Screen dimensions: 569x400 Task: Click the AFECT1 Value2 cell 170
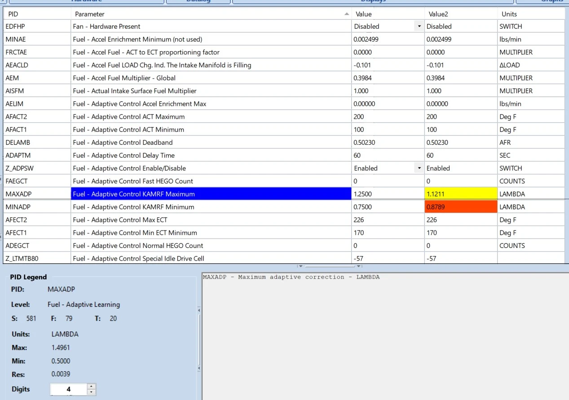[461, 233]
